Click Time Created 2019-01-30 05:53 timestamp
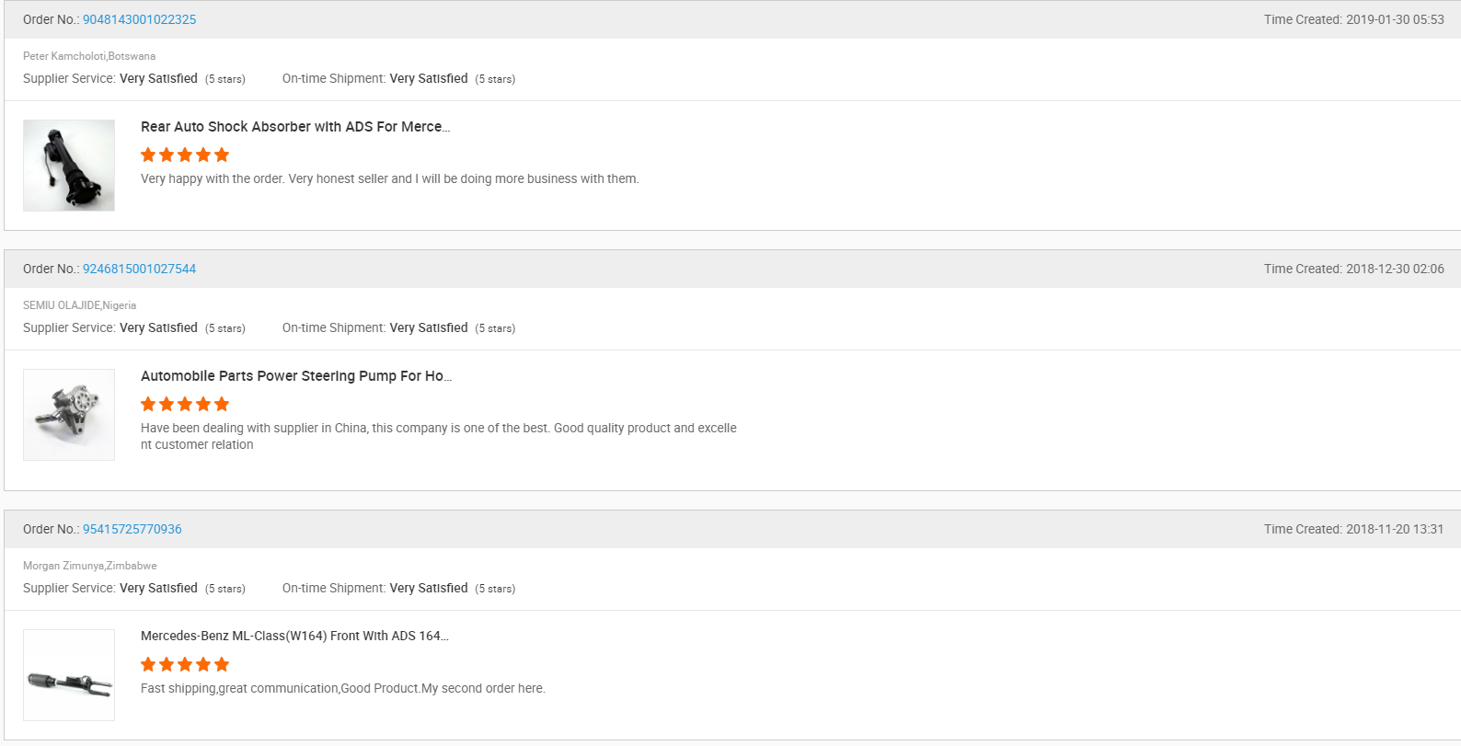The height and width of the screenshot is (746, 1461). pyautogui.click(x=1354, y=19)
